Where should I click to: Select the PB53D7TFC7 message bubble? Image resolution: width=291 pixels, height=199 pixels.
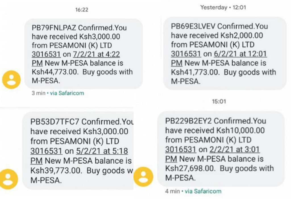(78, 151)
